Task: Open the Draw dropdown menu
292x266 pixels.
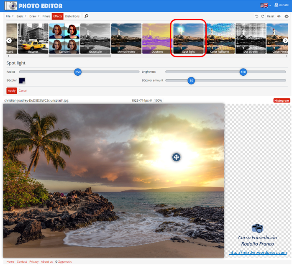Action: [34, 16]
